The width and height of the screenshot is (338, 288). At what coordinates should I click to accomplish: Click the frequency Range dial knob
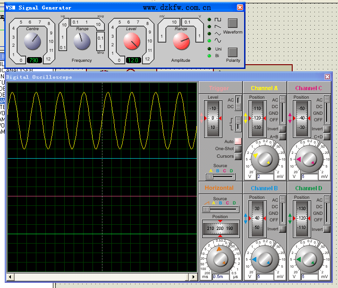(x=82, y=42)
